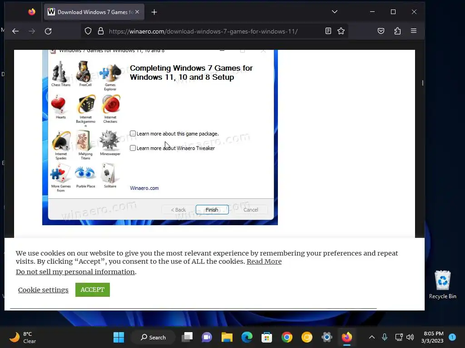This screenshot has width=465, height=348.
Task: Open Settings gear on taskbar
Action: tap(327, 337)
